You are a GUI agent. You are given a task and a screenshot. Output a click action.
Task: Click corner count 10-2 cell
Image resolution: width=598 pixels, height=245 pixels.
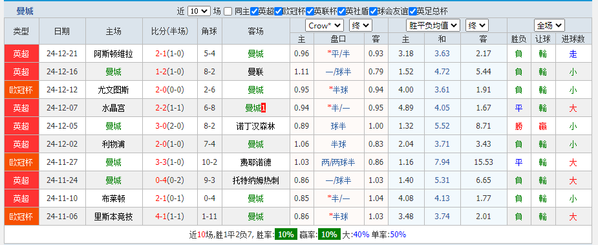pos(209,162)
